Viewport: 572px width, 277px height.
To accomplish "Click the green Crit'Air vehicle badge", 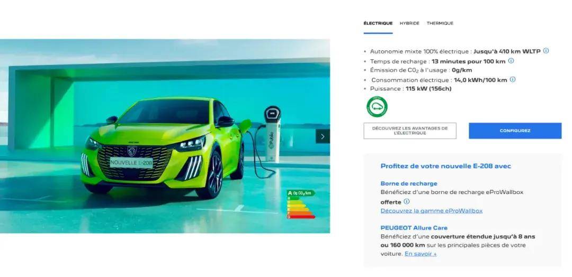I will pos(377,107).
